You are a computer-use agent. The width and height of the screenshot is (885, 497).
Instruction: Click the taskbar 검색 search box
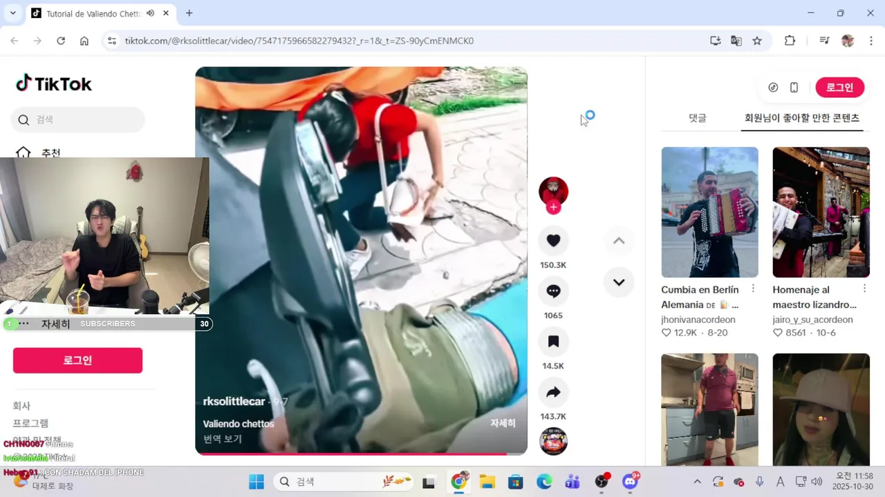[344, 482]
